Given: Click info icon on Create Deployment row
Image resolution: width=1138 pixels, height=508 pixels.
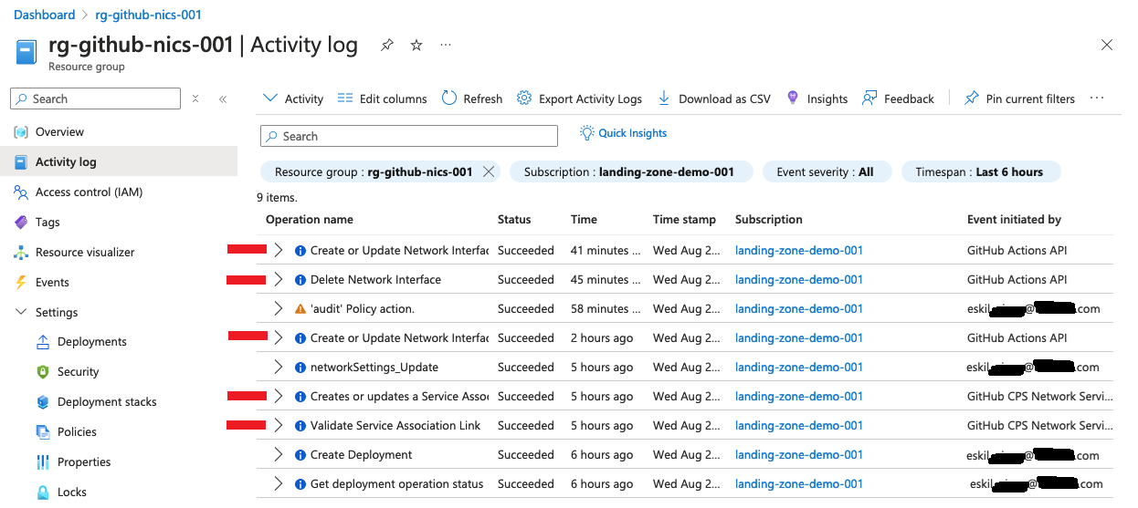Looking at the screenshot, I should tap(300, 455).
